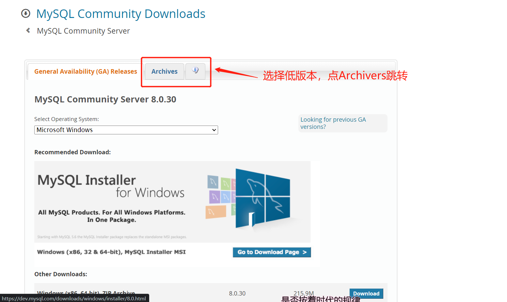Viewport: 507px width, 302px height.
Task: Switch to General Availability (GA) Releases tab
Action: click(86, 71)
